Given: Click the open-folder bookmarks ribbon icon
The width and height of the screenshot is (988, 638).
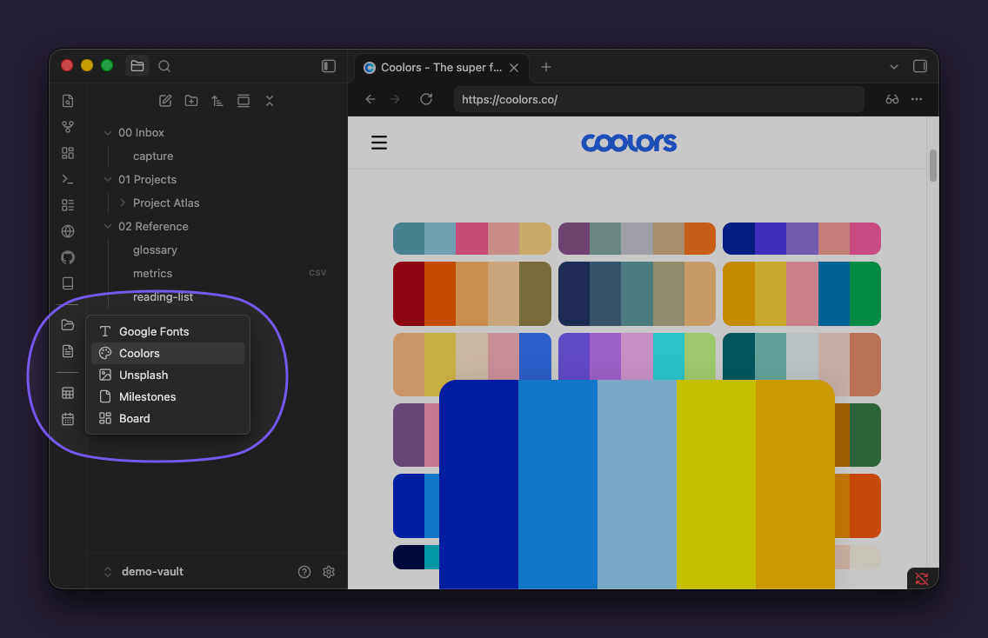Looking at the screenshot, I should [68, 325].
